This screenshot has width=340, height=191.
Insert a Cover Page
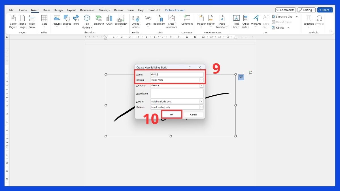click(13, 22)
